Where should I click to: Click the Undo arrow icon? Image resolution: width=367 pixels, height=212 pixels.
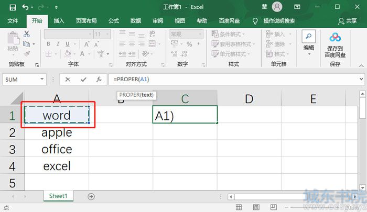(x=25, y=7)
